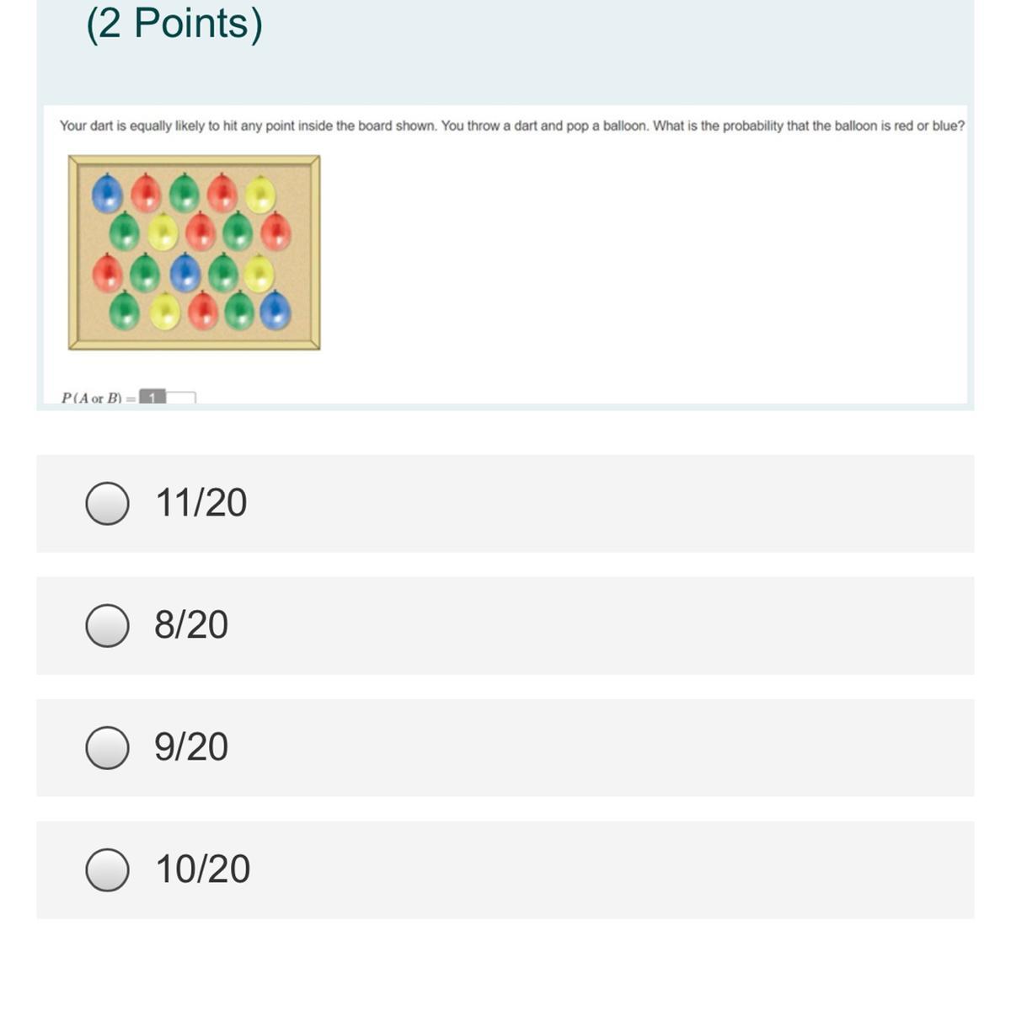Click the (2 Points) heading
This screenshot has height=1011, width=1011.
tap(174, 24)
